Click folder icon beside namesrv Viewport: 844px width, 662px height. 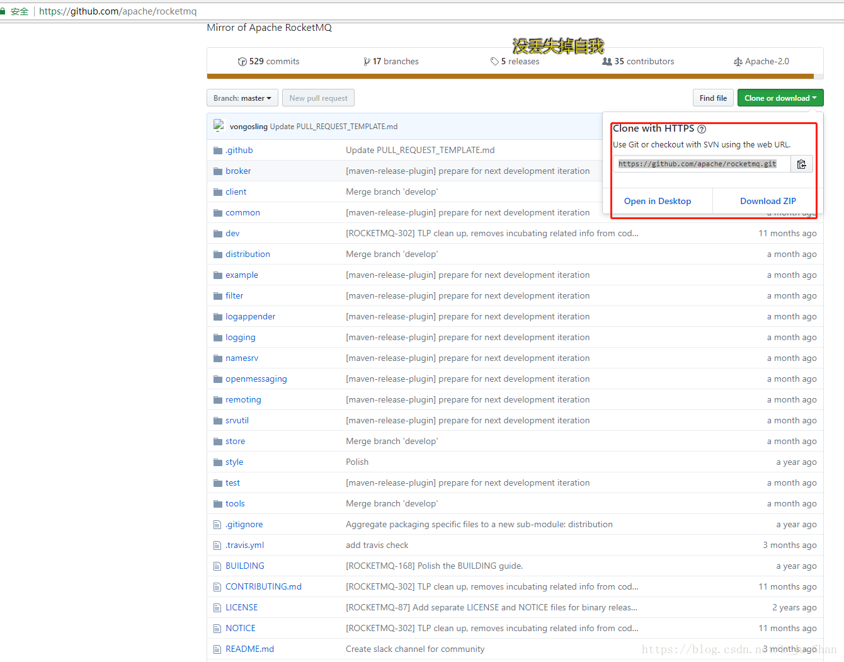[x=218, y=358]
